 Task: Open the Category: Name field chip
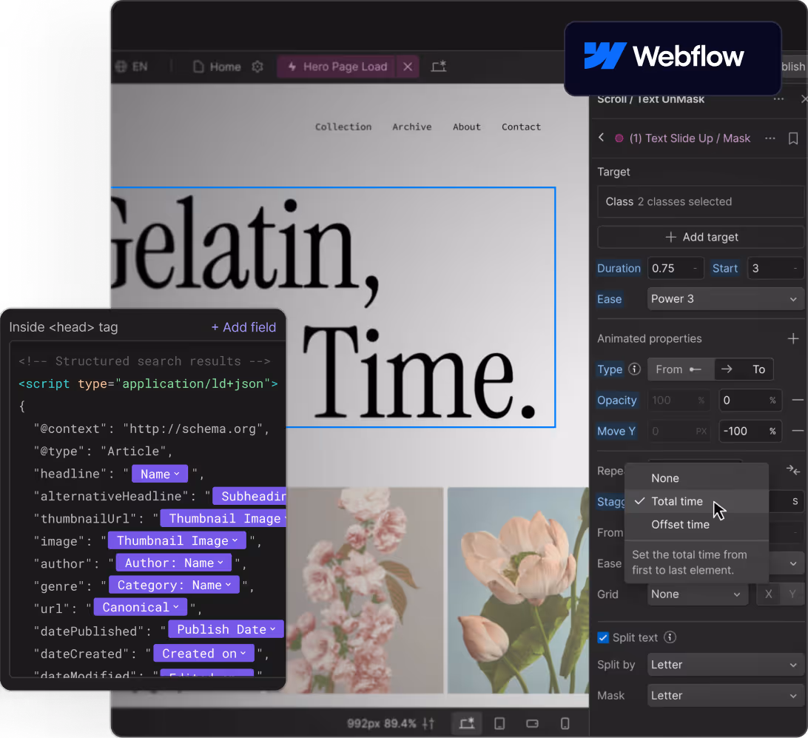174,585
